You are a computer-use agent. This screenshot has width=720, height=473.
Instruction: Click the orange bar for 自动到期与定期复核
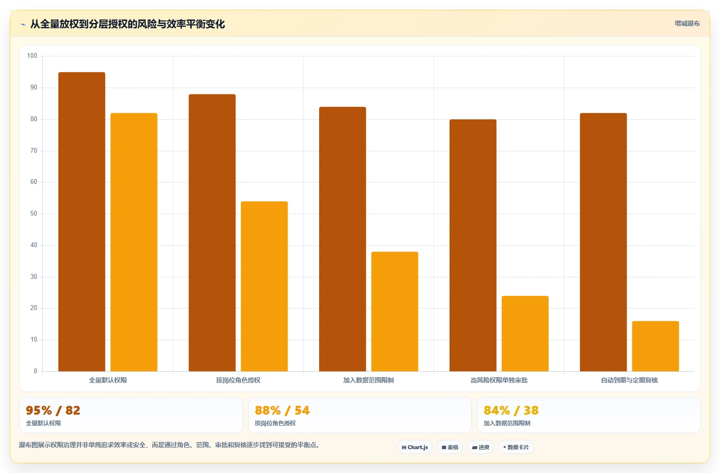(655, 346)
